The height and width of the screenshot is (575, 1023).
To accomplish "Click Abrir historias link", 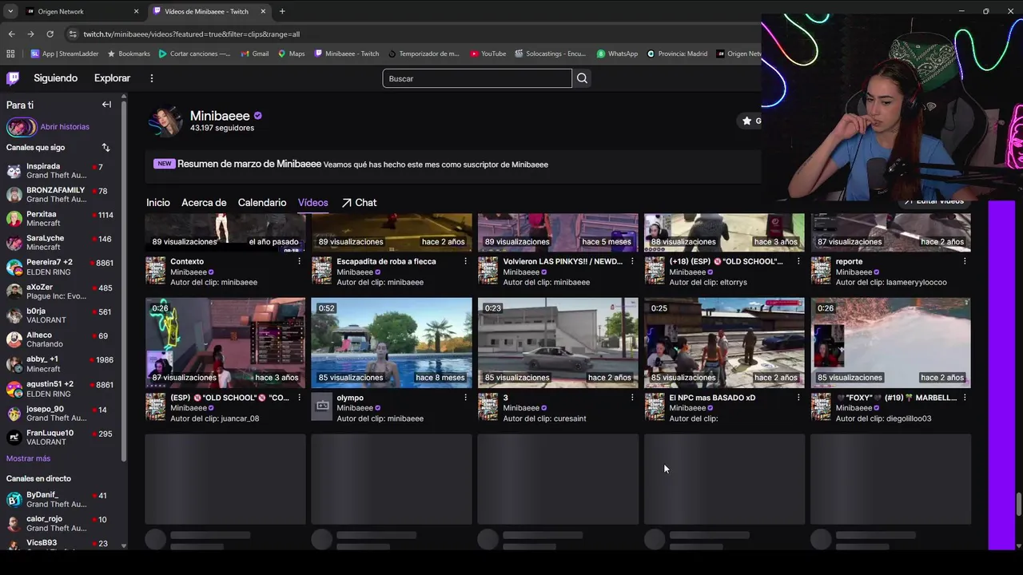I will pyautogui.click(x=65, y=127).
